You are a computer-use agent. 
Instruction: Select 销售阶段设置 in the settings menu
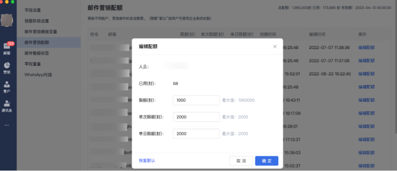click(37, 21)
